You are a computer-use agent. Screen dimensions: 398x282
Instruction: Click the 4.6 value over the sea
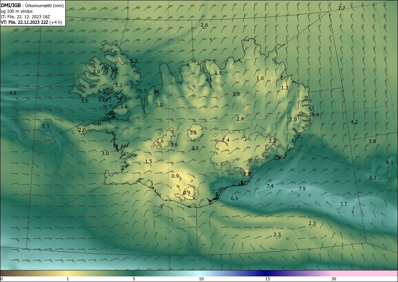[x=13, y=93]
